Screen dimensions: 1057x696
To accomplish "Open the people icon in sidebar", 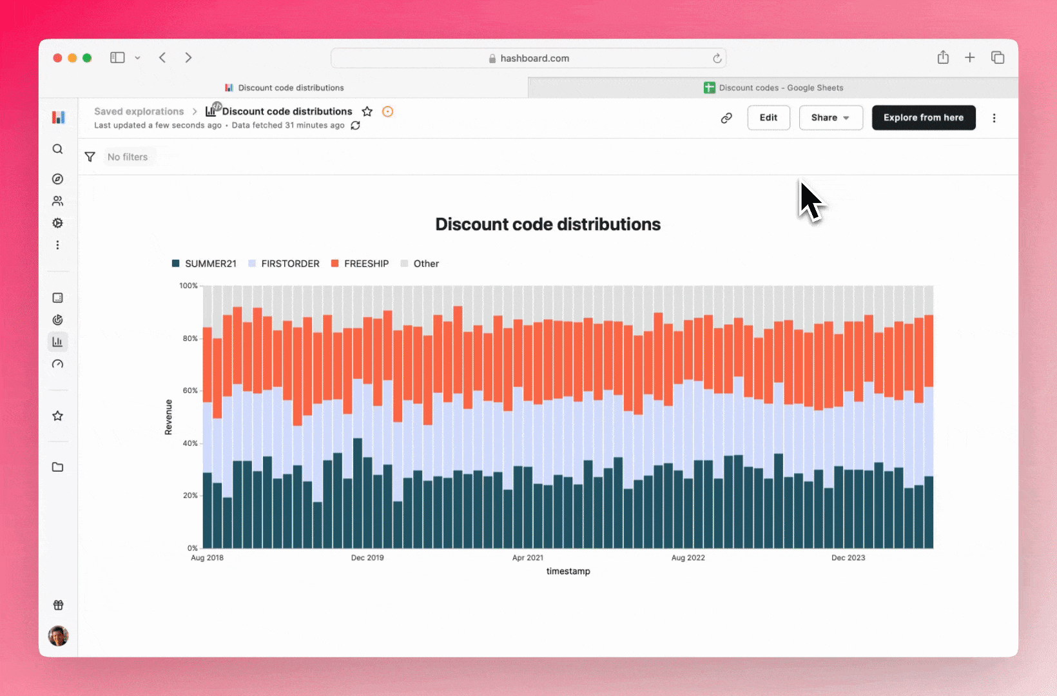I will 57,201.
